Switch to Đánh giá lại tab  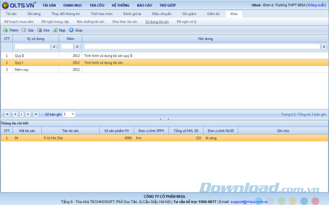(x=132, y=14)
